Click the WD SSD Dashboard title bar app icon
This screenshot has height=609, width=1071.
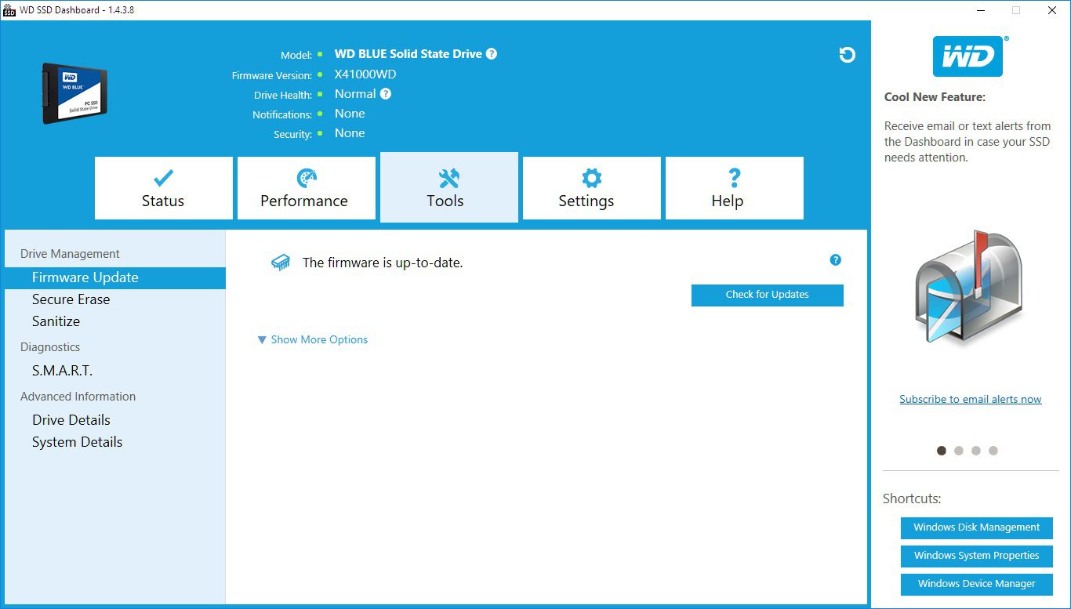(9, 10)
